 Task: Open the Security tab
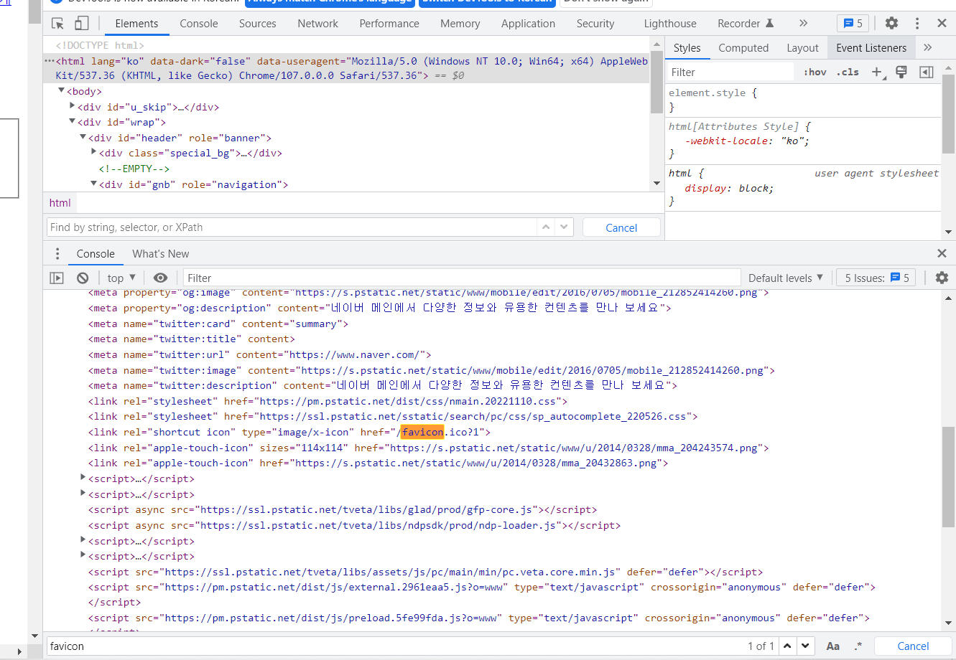[x=595, y=23]
